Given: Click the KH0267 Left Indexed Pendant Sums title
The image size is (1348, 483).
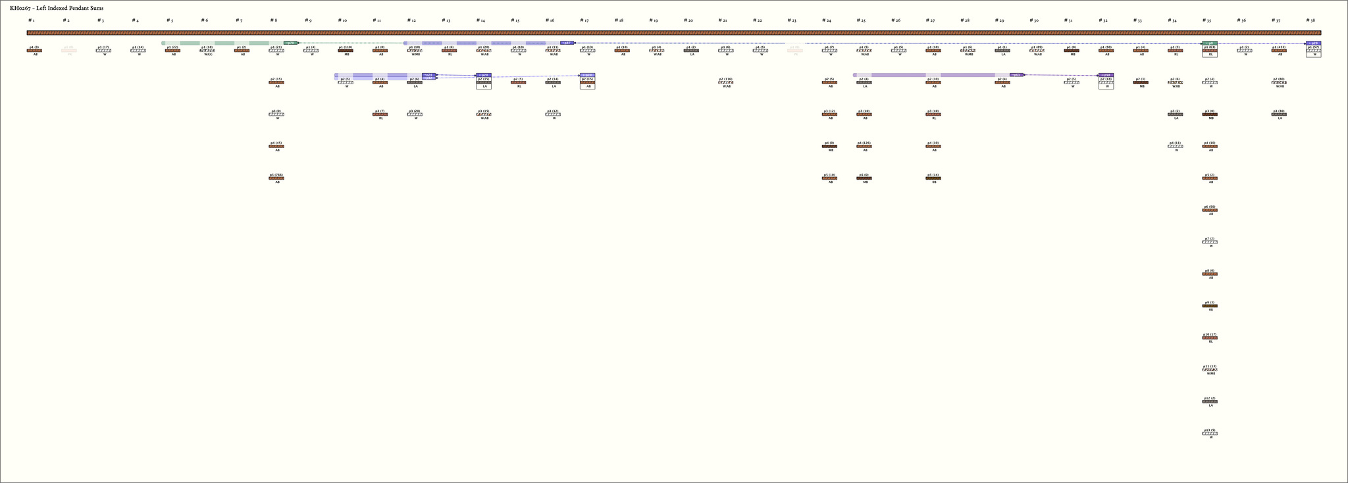Looking at the screenshot, I should 57,8.
